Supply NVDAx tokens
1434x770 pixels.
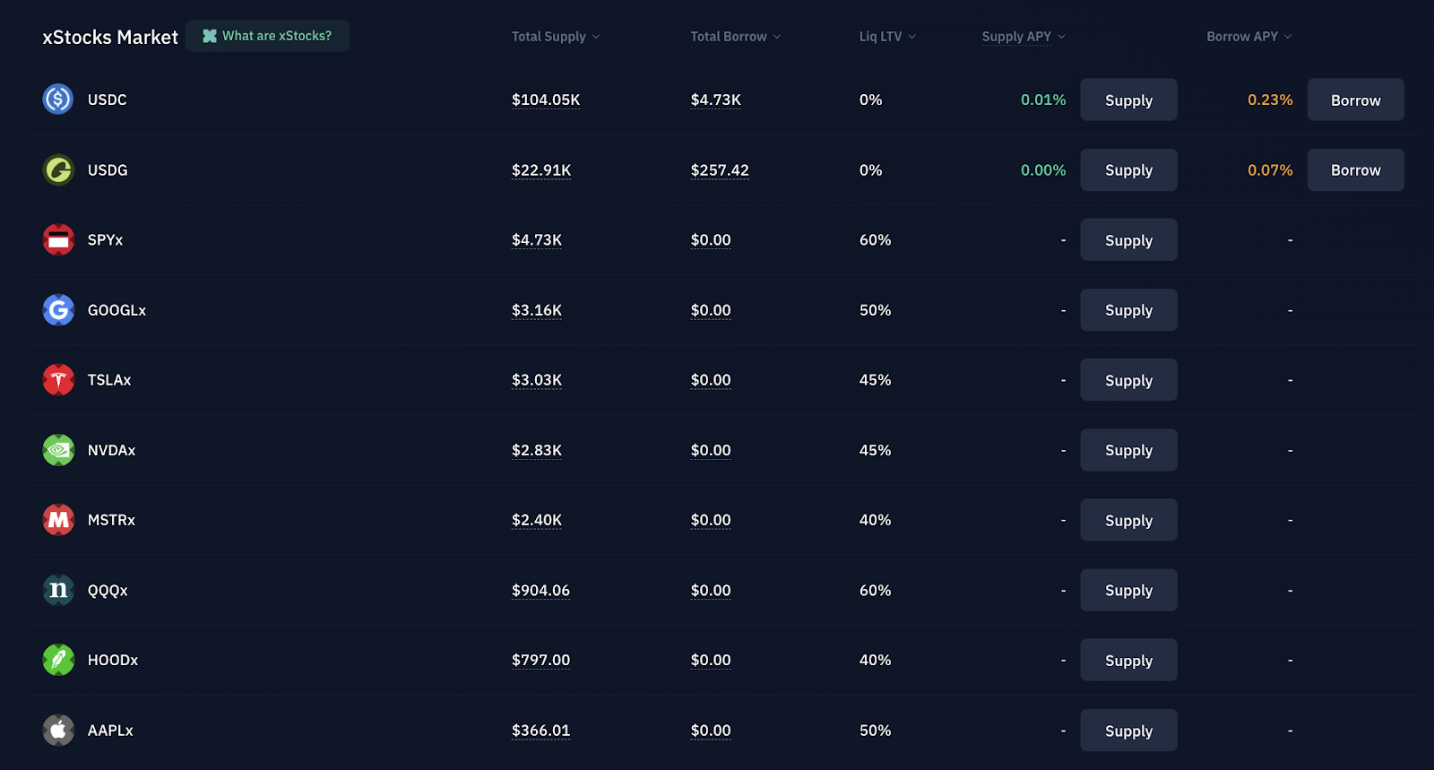(1128, 449)
